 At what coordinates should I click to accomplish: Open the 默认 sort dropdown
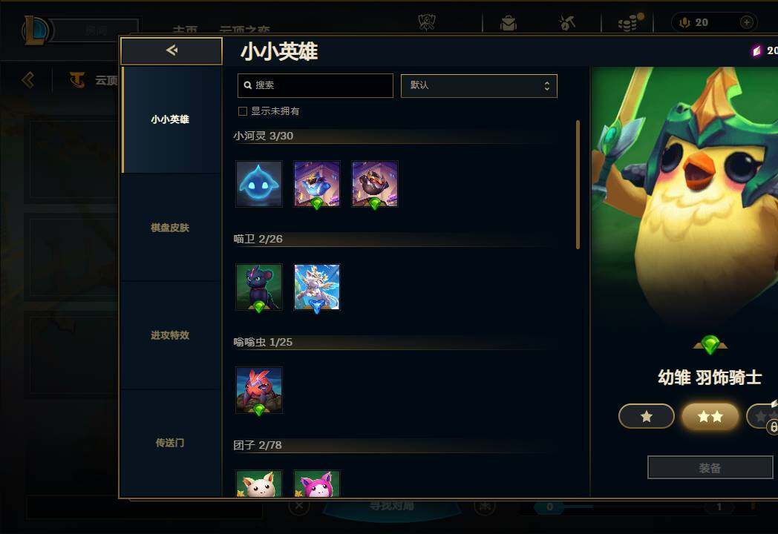click(479, 86)
